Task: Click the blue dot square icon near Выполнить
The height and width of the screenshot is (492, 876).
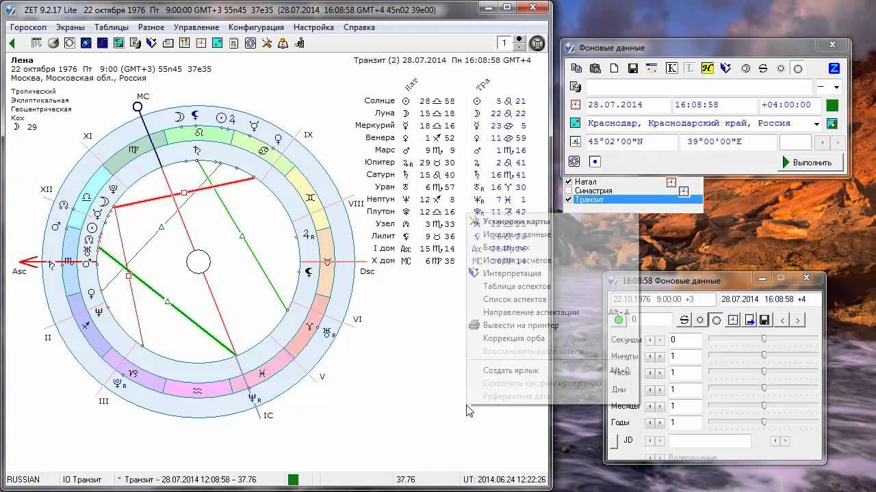Action: (x=595, y=162)
